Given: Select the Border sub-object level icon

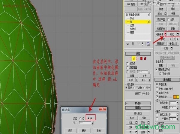Looking at the screenshot, I should coord(138,58).
